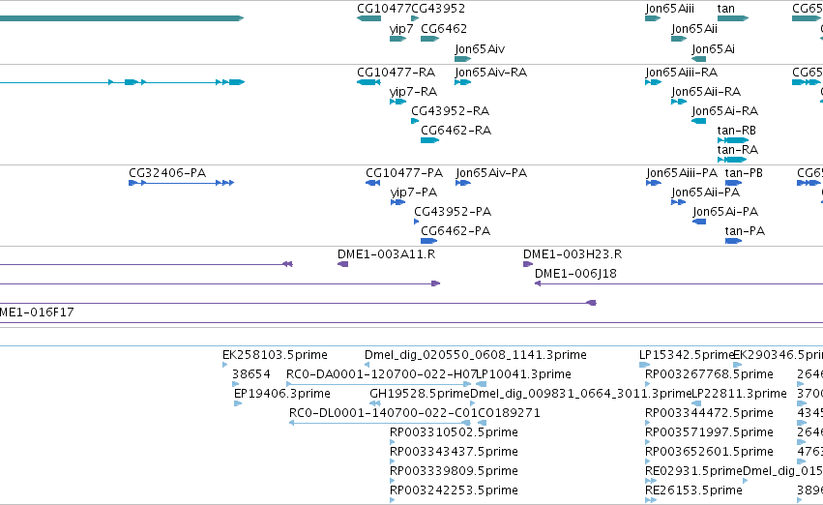Click protein CG43952-PA
This screenshot has width=823, height=505.
(x=453, y=212)
